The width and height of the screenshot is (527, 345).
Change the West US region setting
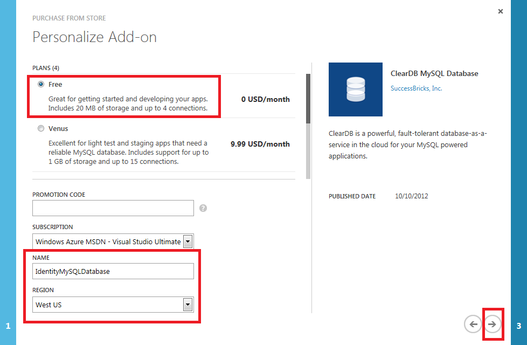pos(108,304)
